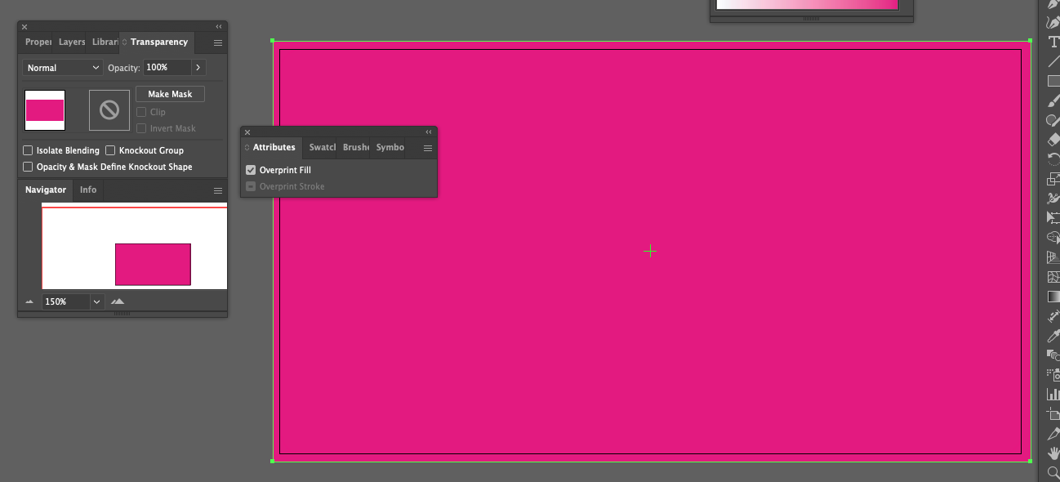Select the Eraser tool
The height and width of the screenshot is (482, 1060).
[x=1053, y=140]
